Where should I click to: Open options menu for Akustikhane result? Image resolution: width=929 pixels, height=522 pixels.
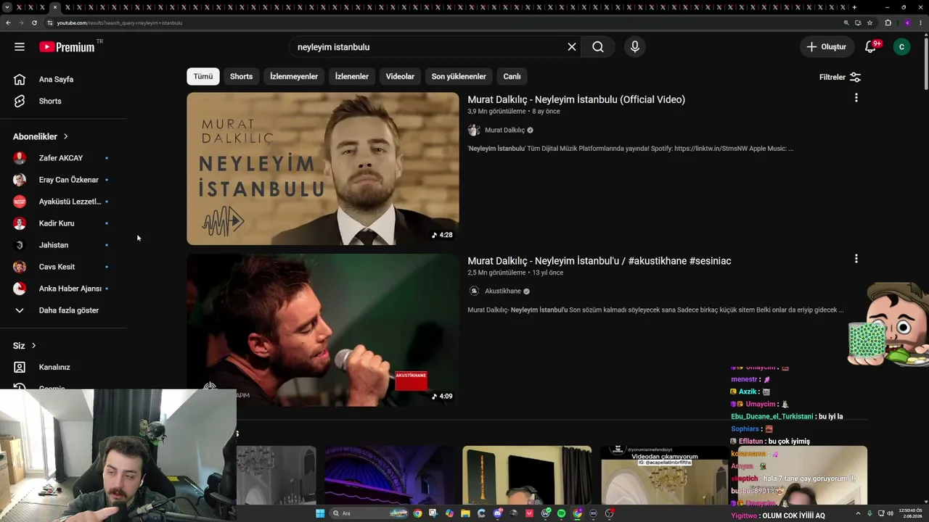click(856, 259)
